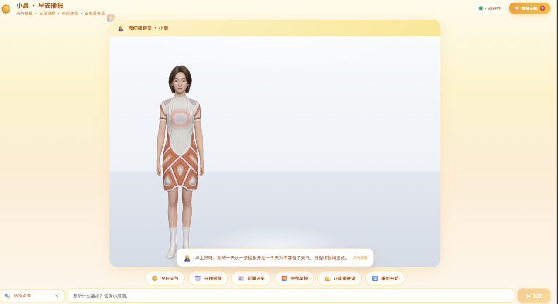Click the newspaper icon on 新闻速览 chip
The width and height of the screenshot is (558, 304).
pos(241,278)
